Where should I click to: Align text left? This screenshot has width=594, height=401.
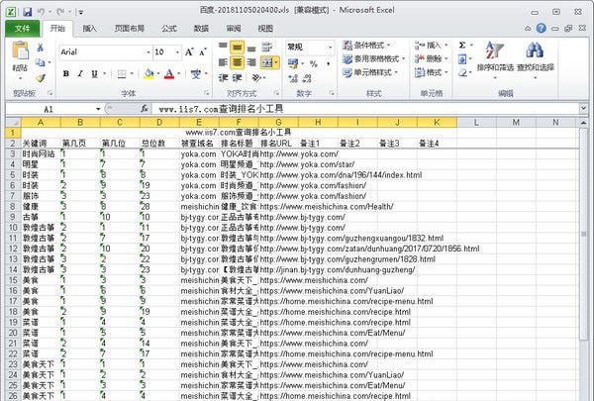pos(223,62)
